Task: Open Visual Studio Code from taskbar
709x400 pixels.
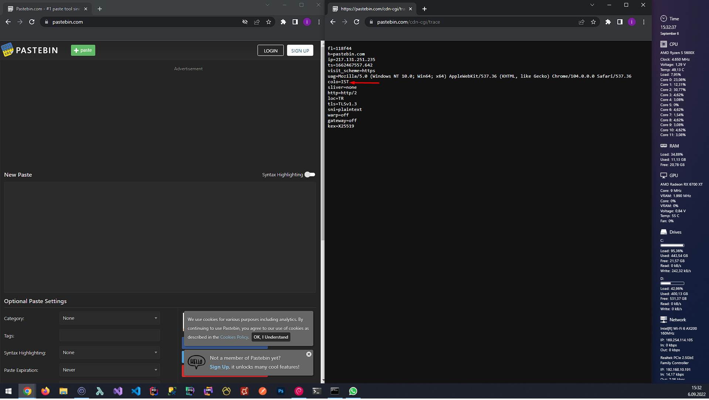Action: pyautogui.click(x=136, y=391)
